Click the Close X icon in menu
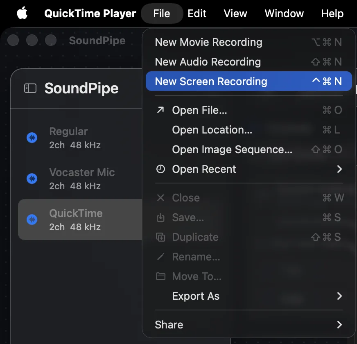 tap(160, 198)
